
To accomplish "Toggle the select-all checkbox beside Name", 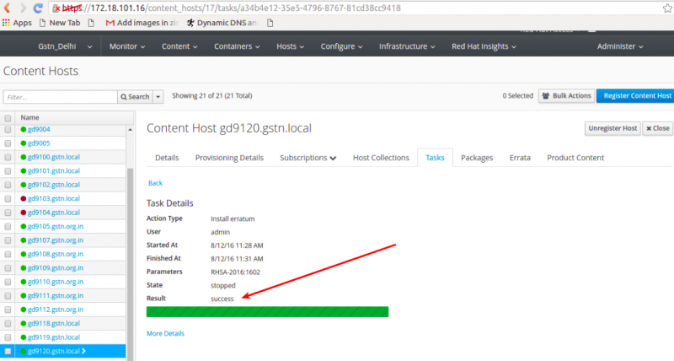I will (8, 117).
